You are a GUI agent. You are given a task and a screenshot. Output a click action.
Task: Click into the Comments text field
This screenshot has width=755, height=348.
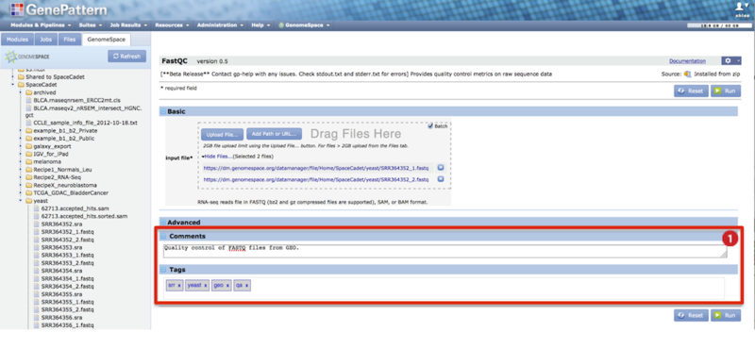coord(445,251)
